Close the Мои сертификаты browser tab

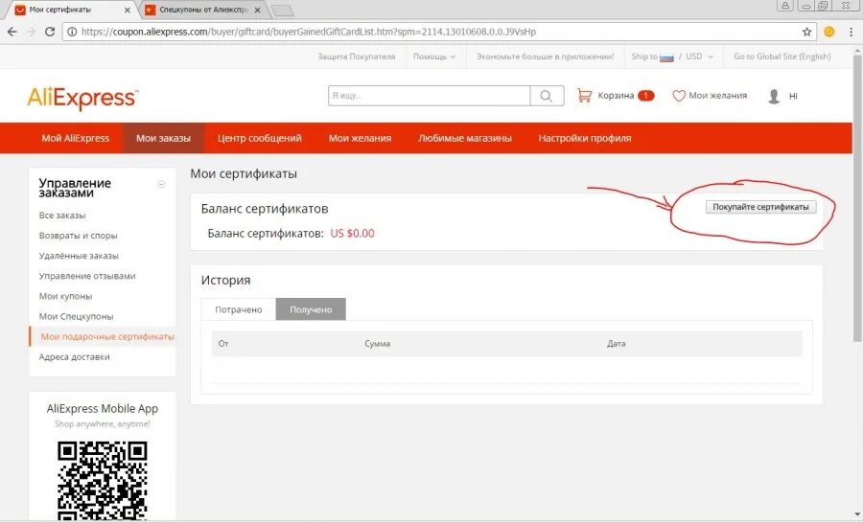[x=128, y=10]
